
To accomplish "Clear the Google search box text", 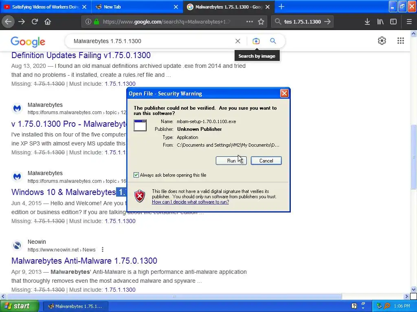I will (238, 41).
